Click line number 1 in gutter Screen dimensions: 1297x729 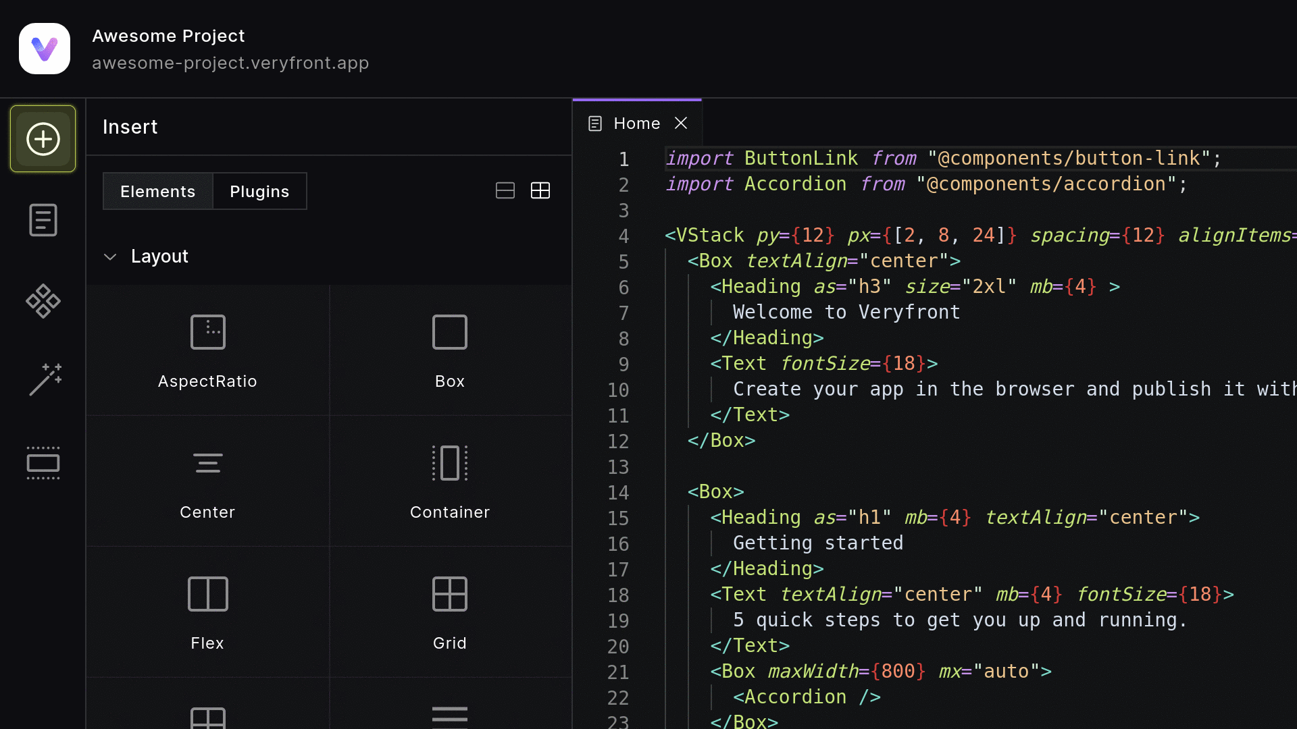624,159
